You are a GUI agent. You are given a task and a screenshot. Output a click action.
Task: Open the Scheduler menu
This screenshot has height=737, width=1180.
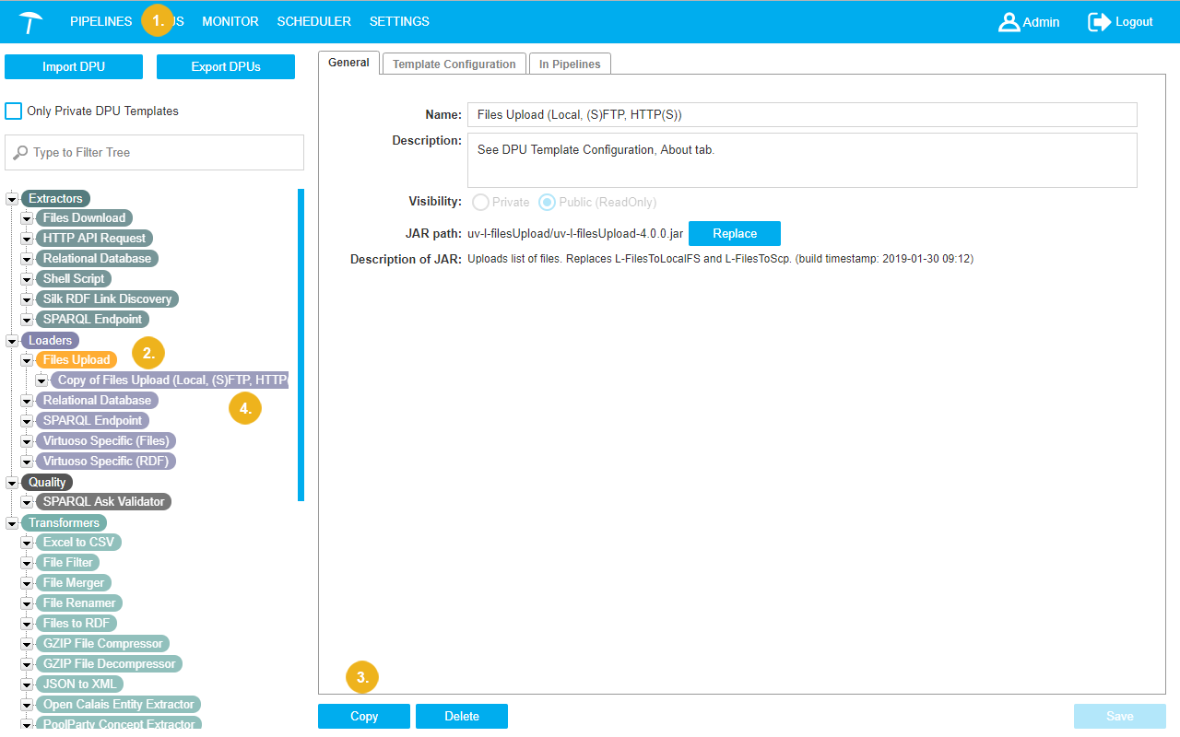[x=313, y=21]
